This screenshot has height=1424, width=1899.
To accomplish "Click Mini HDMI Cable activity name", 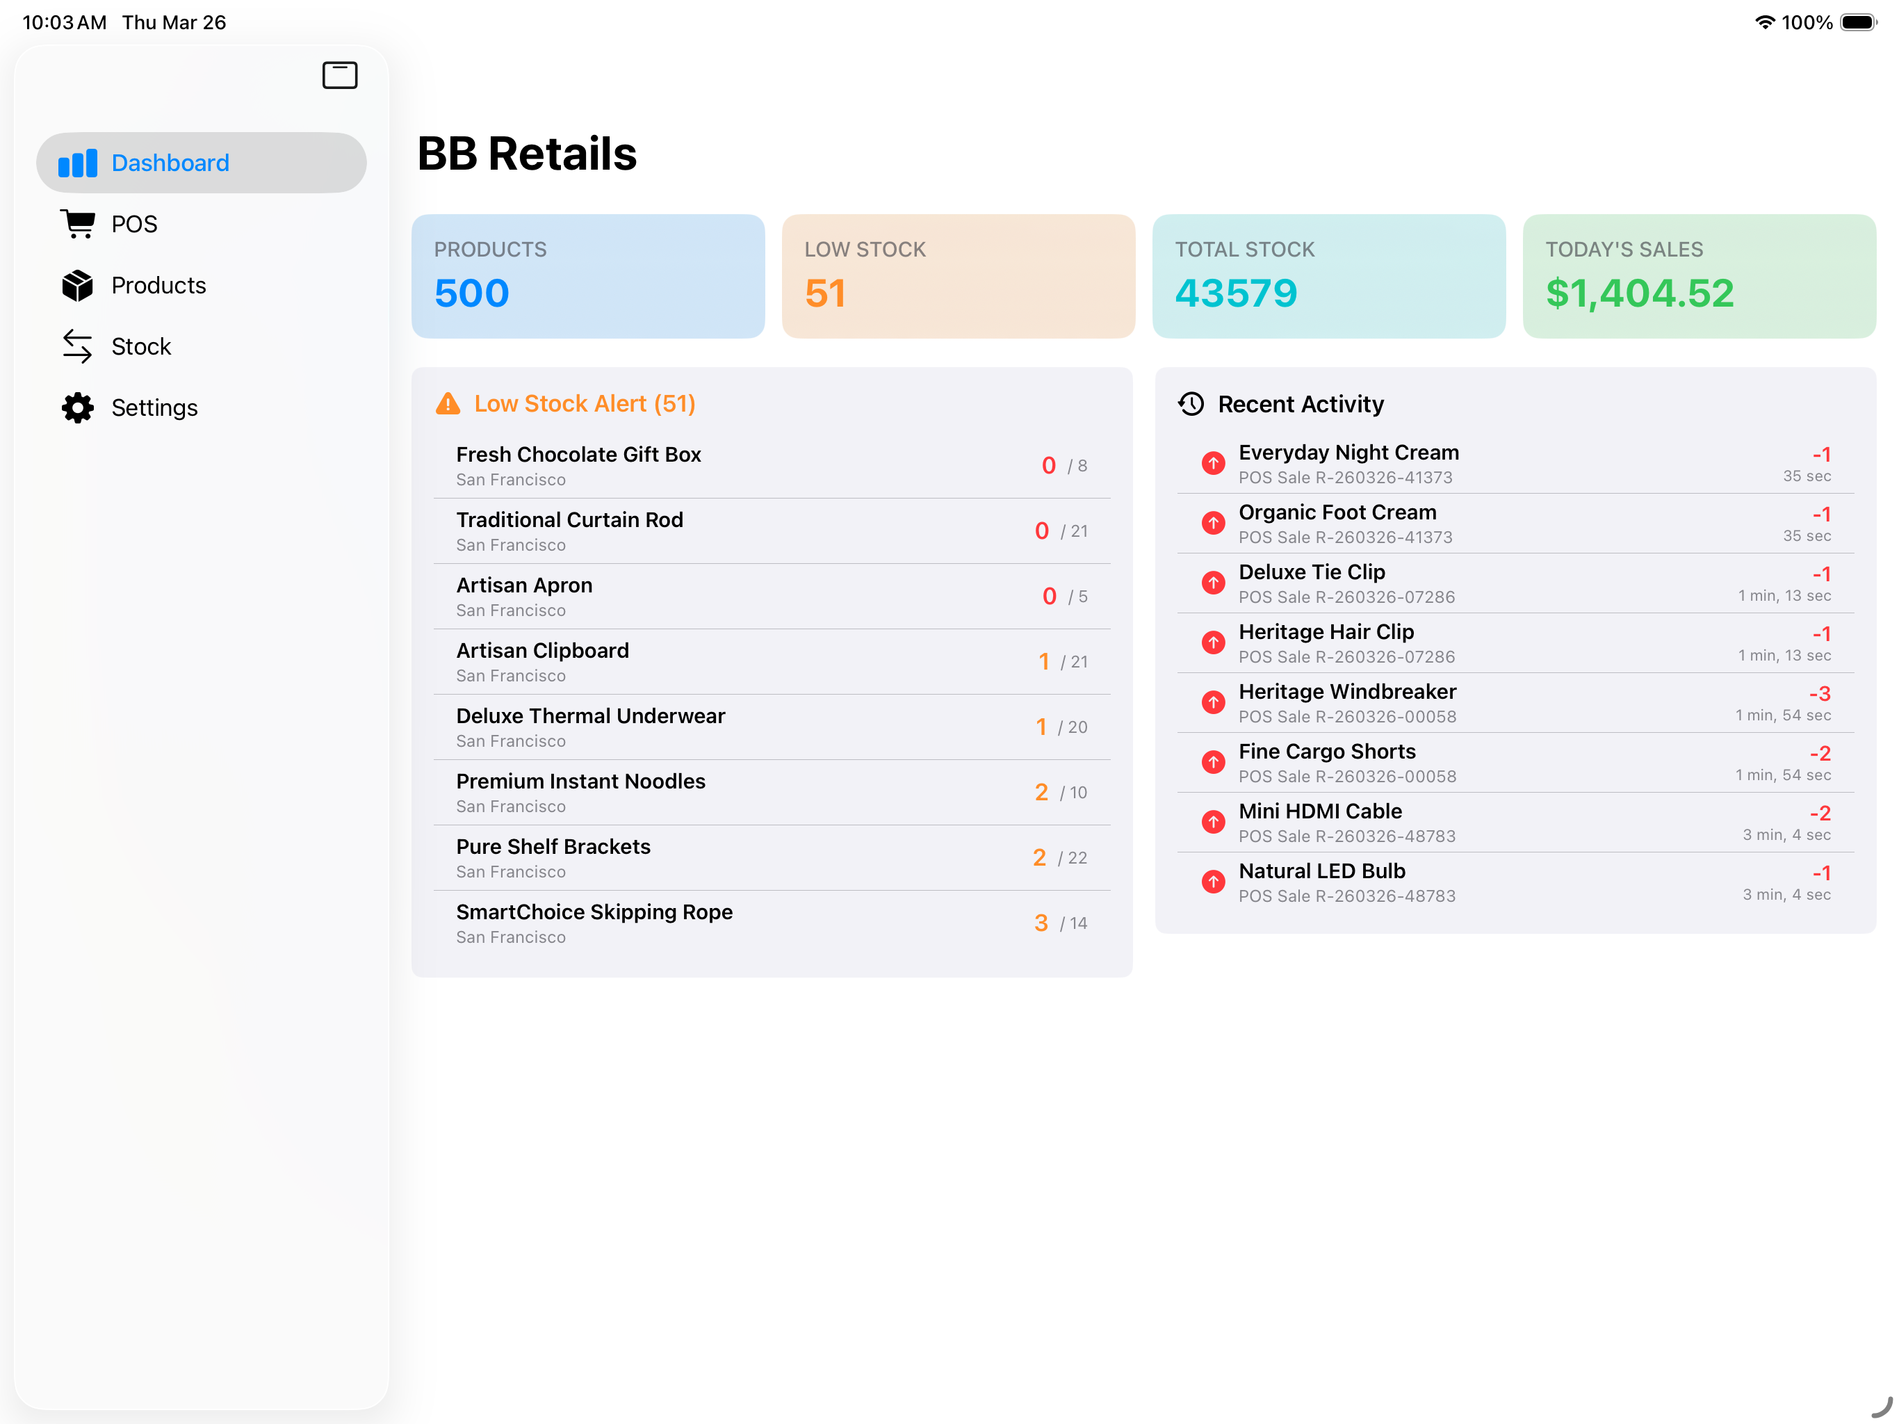I will (1319, 811).
